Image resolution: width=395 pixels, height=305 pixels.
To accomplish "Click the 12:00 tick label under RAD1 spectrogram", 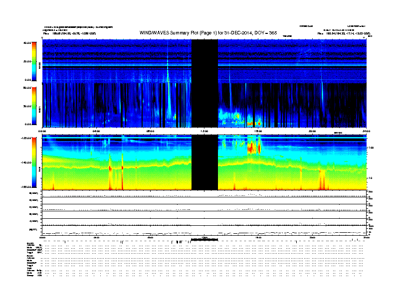I will click(x=204, y=131).
